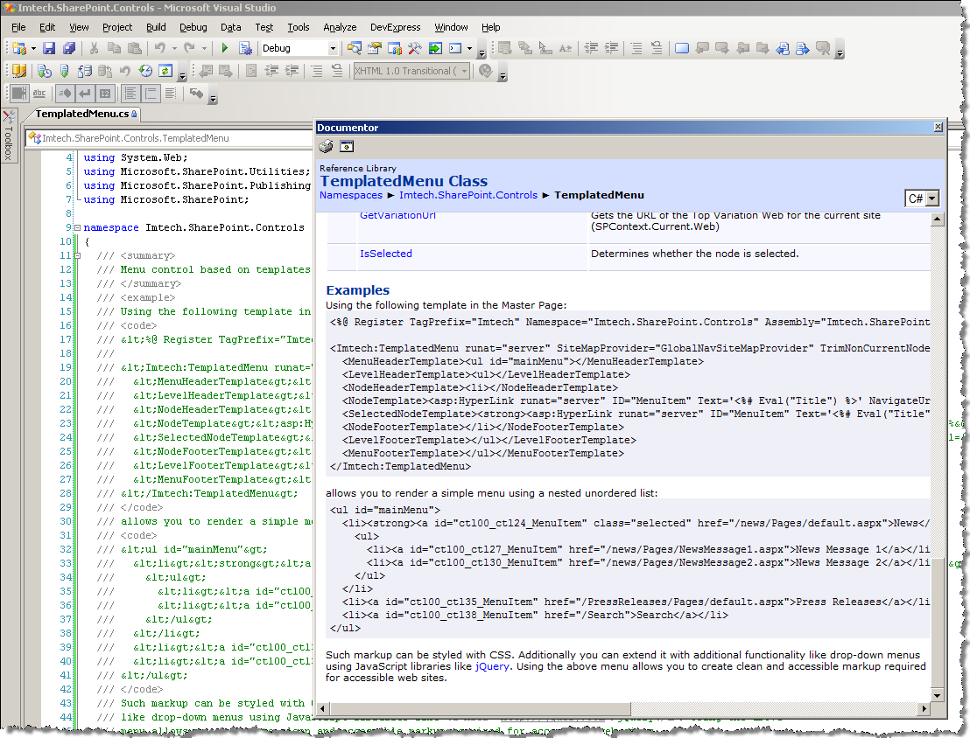Start debugging with the green play icon
The image size is (970, 738).
pos(225,48)
